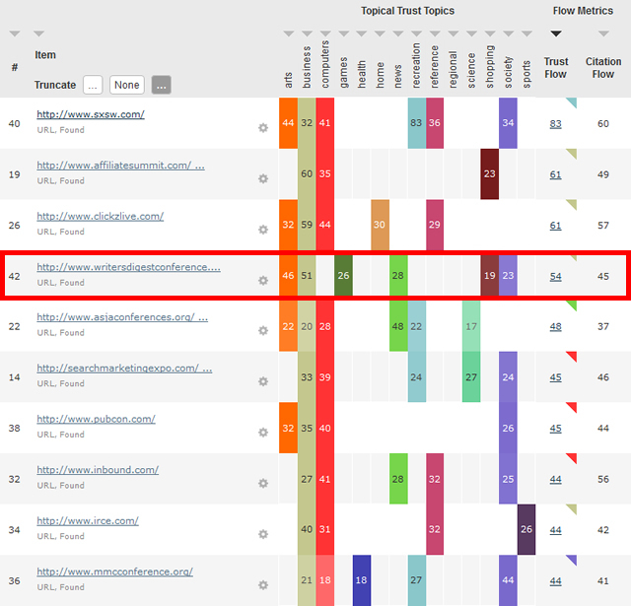Open the inbound.com link
This screenshot has height=606, width=631.
[x=98, y=470]
